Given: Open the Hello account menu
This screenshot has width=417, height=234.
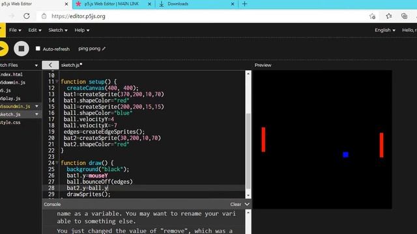Looking at the screenshot, I should [x=409, y=31].
